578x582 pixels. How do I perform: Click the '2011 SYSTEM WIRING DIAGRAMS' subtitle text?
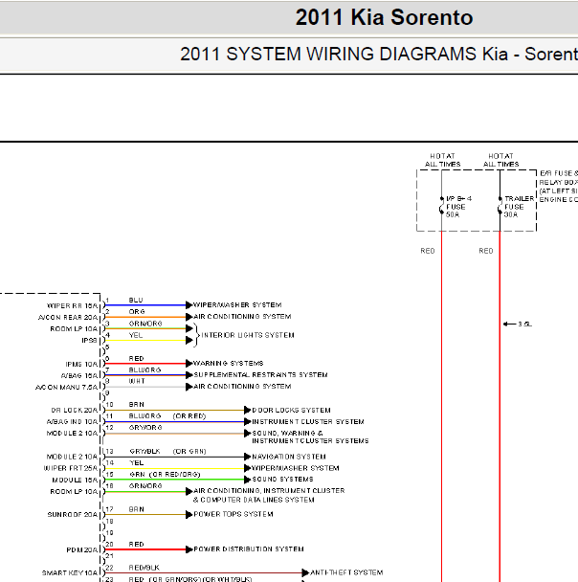pos(329,55)
